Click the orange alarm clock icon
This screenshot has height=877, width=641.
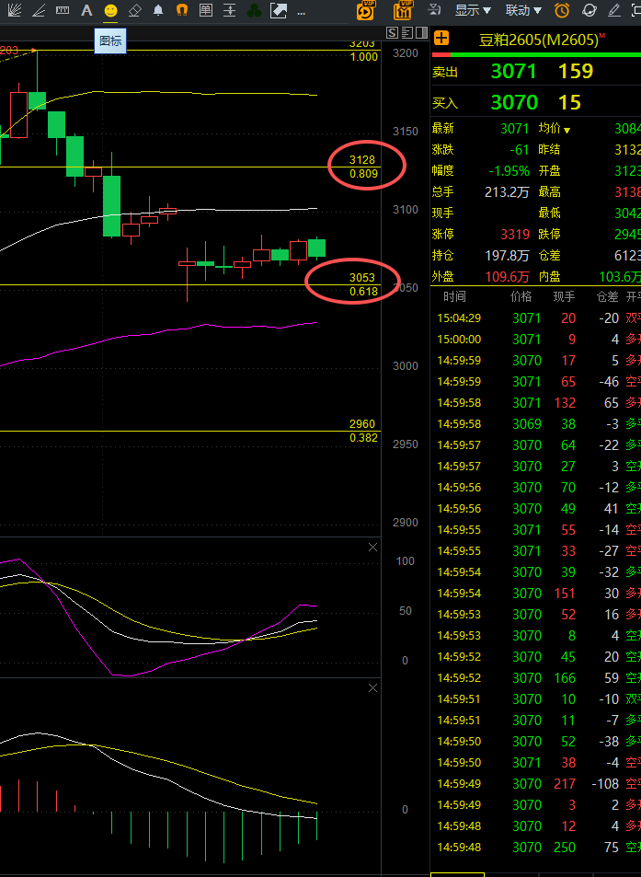562,10
